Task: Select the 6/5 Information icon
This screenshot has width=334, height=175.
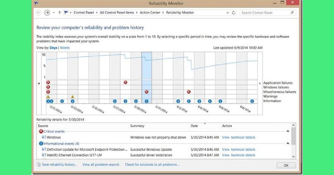Action: click(210, 101)
